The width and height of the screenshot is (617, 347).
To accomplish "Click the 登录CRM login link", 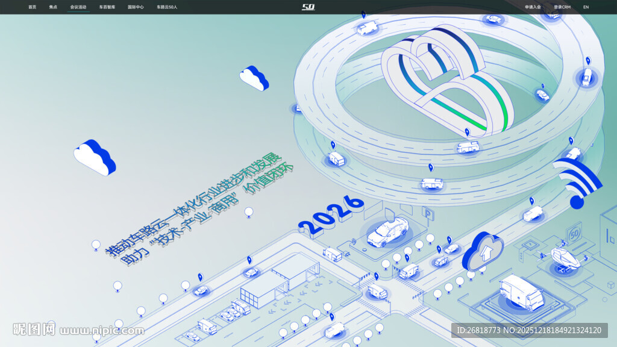I will [x=562, y=7].
